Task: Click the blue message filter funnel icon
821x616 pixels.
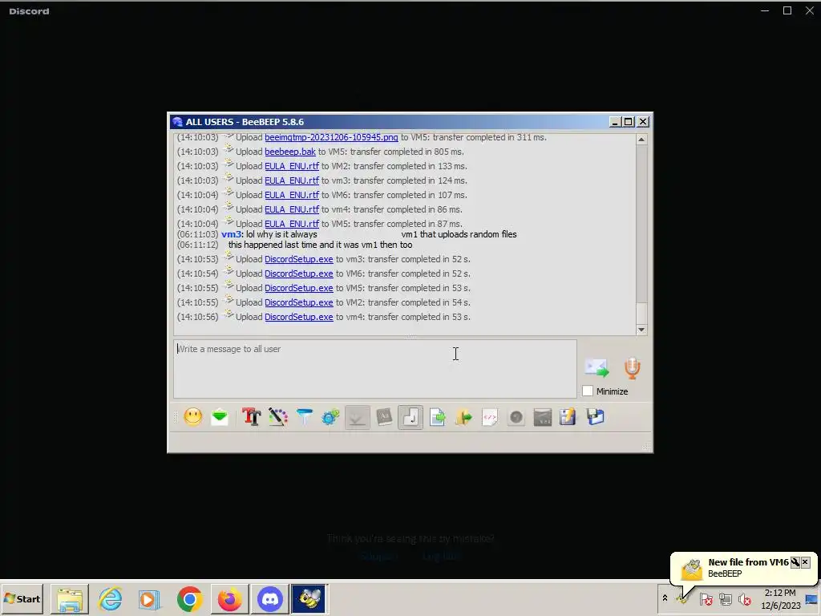Action: 304,417
